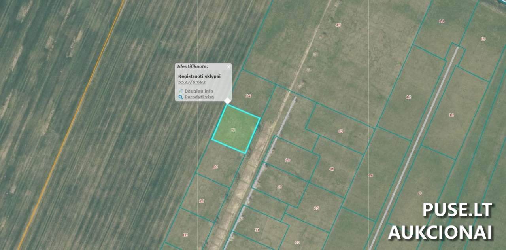
Task: Click on parcel 18 on the map
Action: pyautogui.click(x=202, y=201)
